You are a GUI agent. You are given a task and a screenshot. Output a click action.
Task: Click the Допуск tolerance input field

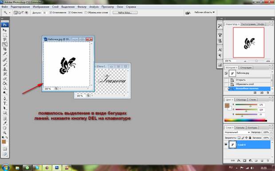pos(45,12)
